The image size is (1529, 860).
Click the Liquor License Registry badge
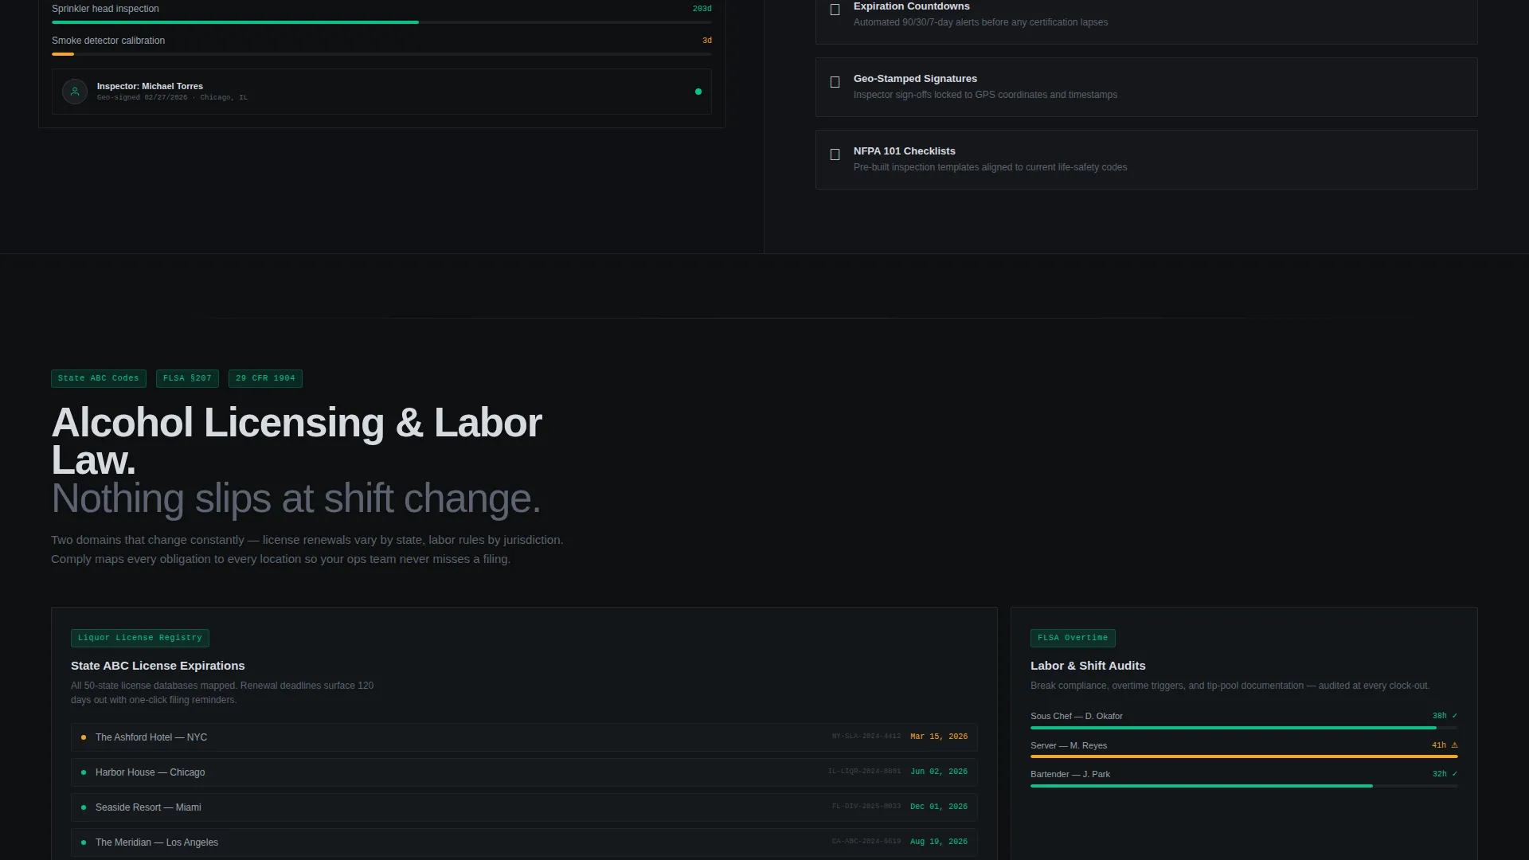coord(140,638)
